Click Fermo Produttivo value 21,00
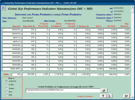This screenshot has height=100, width=135. [x=56, y=69]
